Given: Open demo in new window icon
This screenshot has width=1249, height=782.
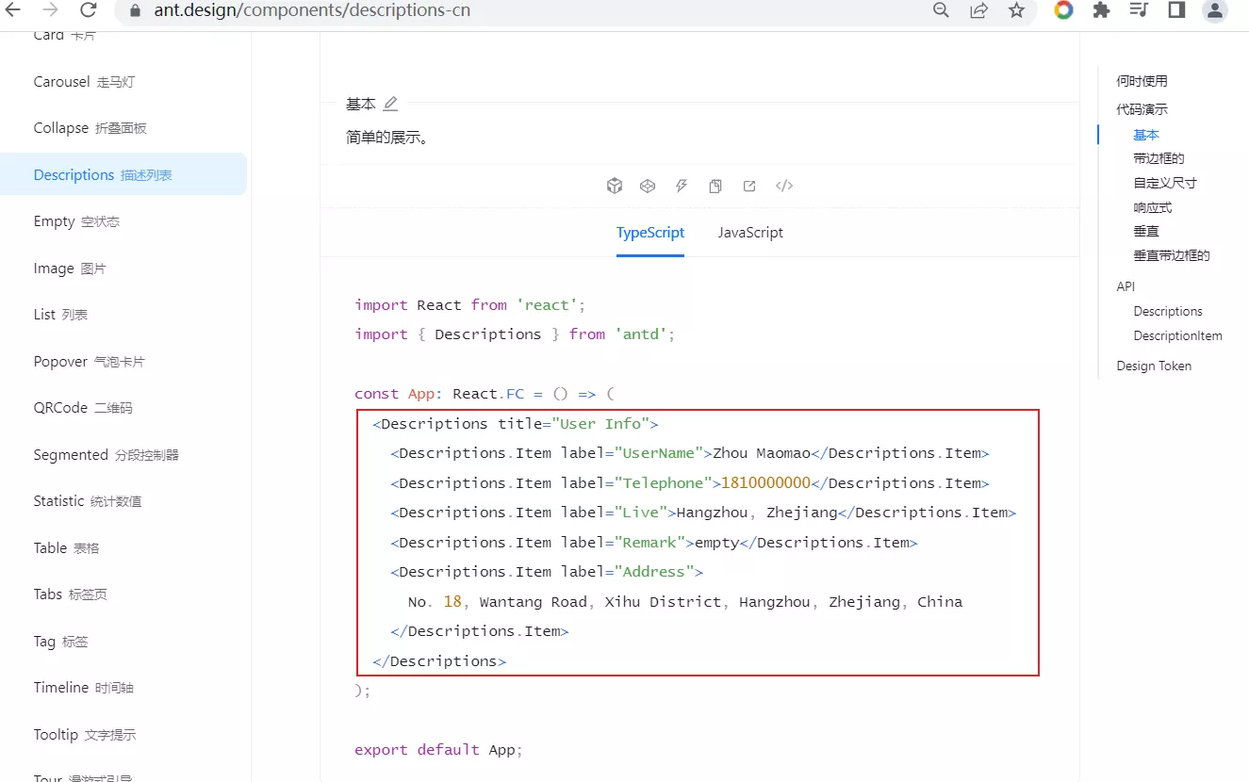Looking at the screenshot, I should [x=749, y=186].
